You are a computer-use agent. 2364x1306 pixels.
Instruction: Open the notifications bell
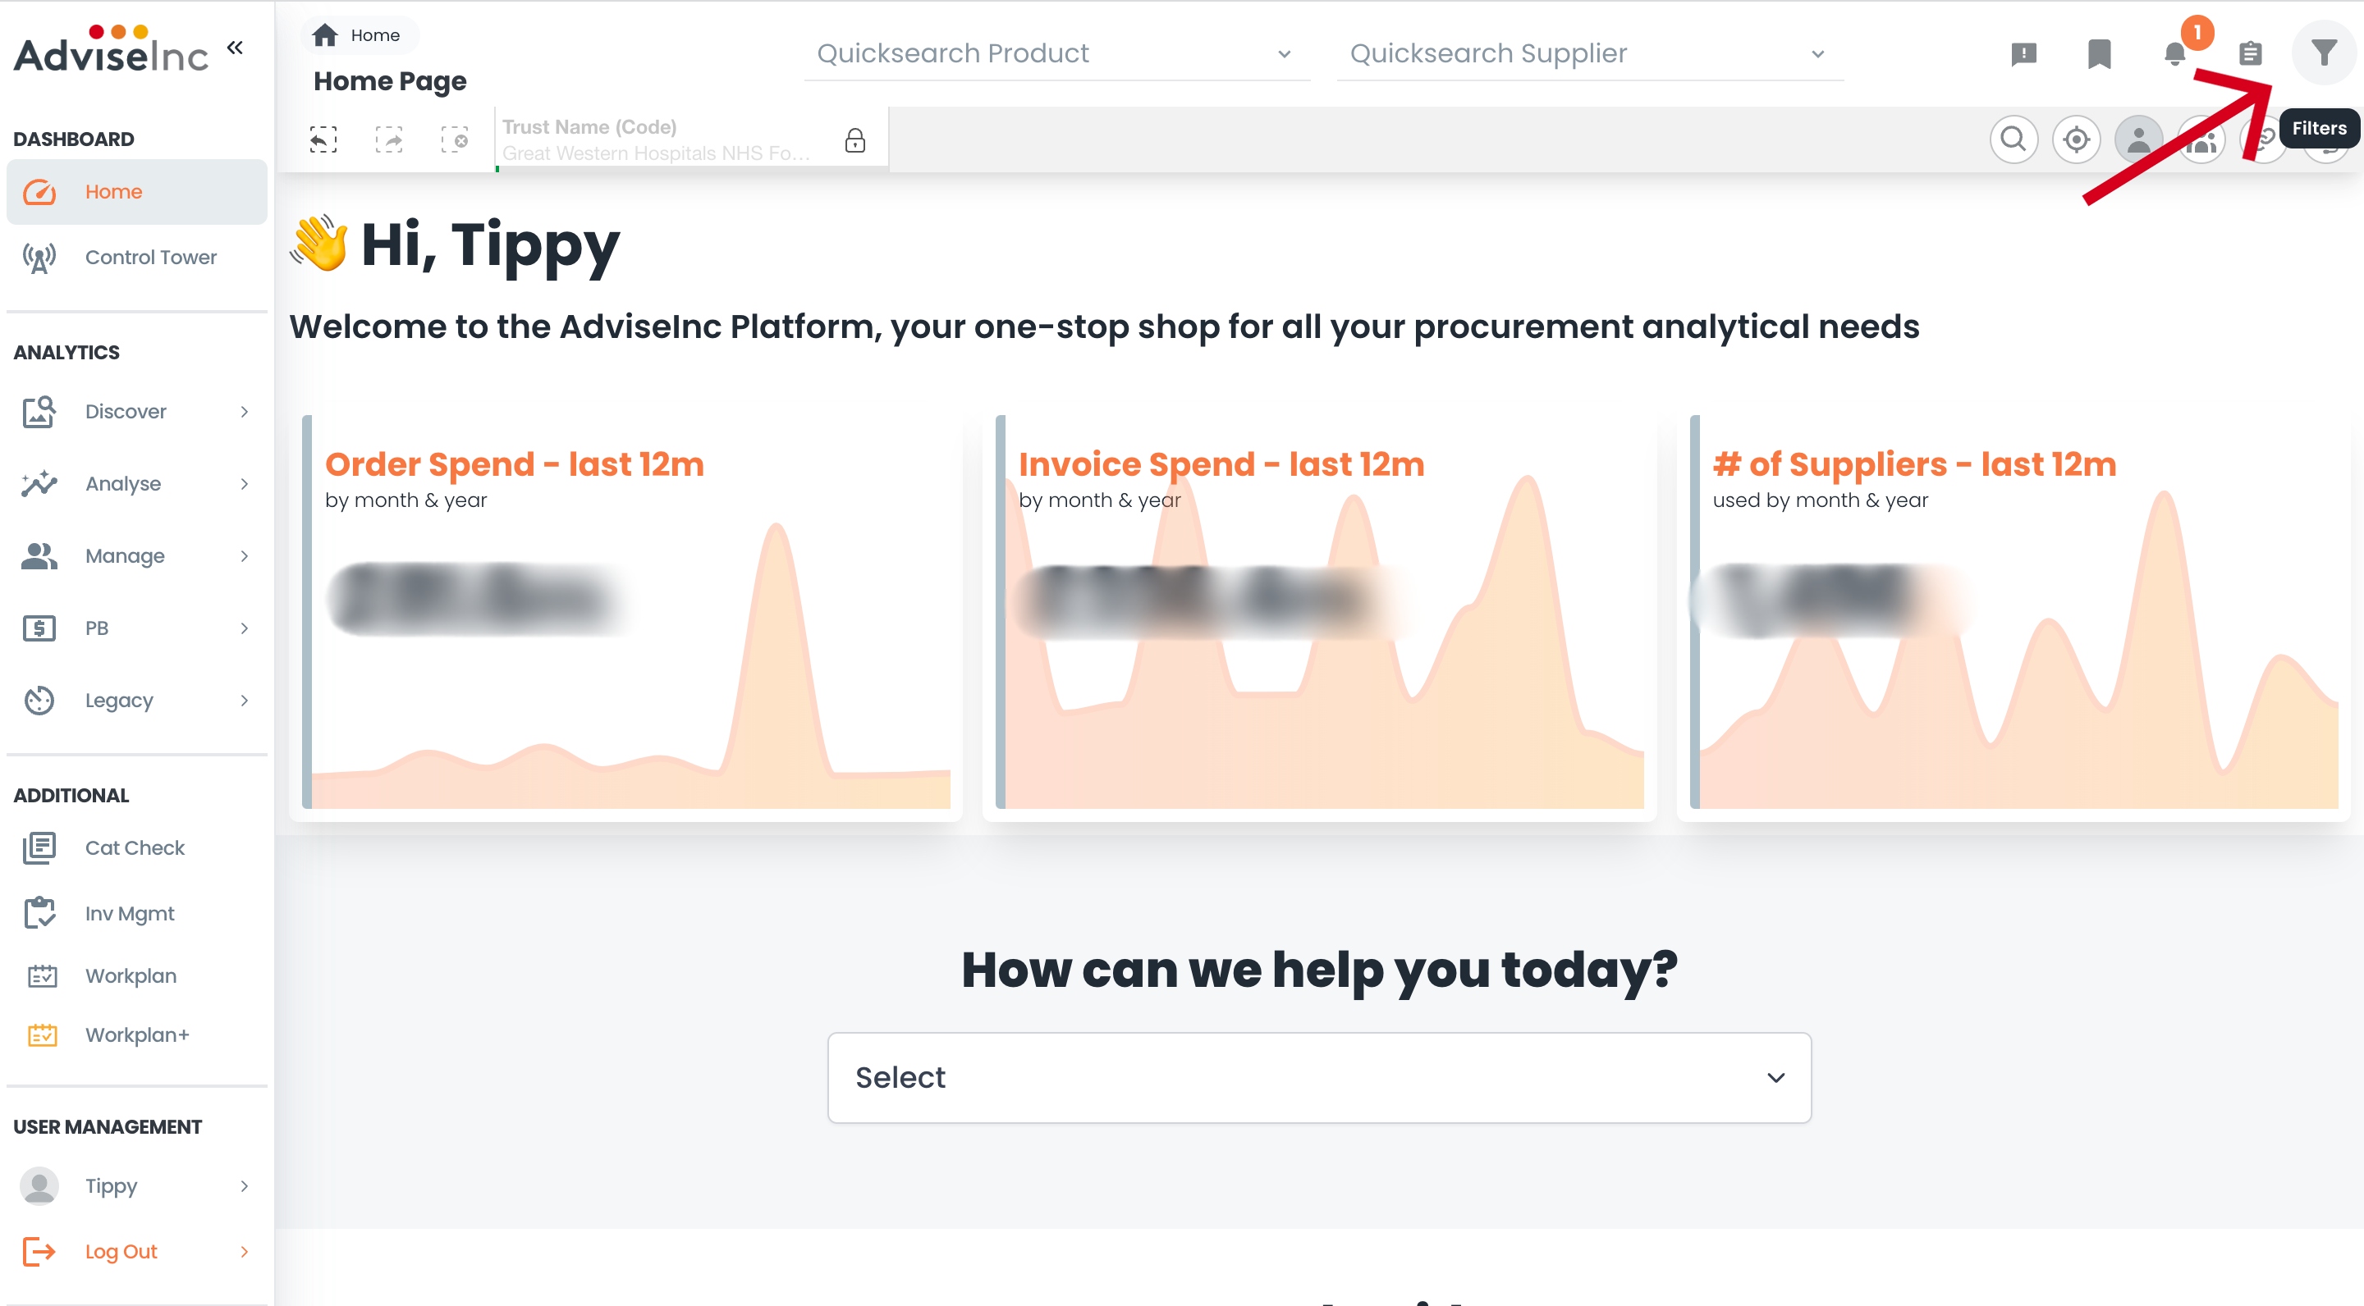2175,54
